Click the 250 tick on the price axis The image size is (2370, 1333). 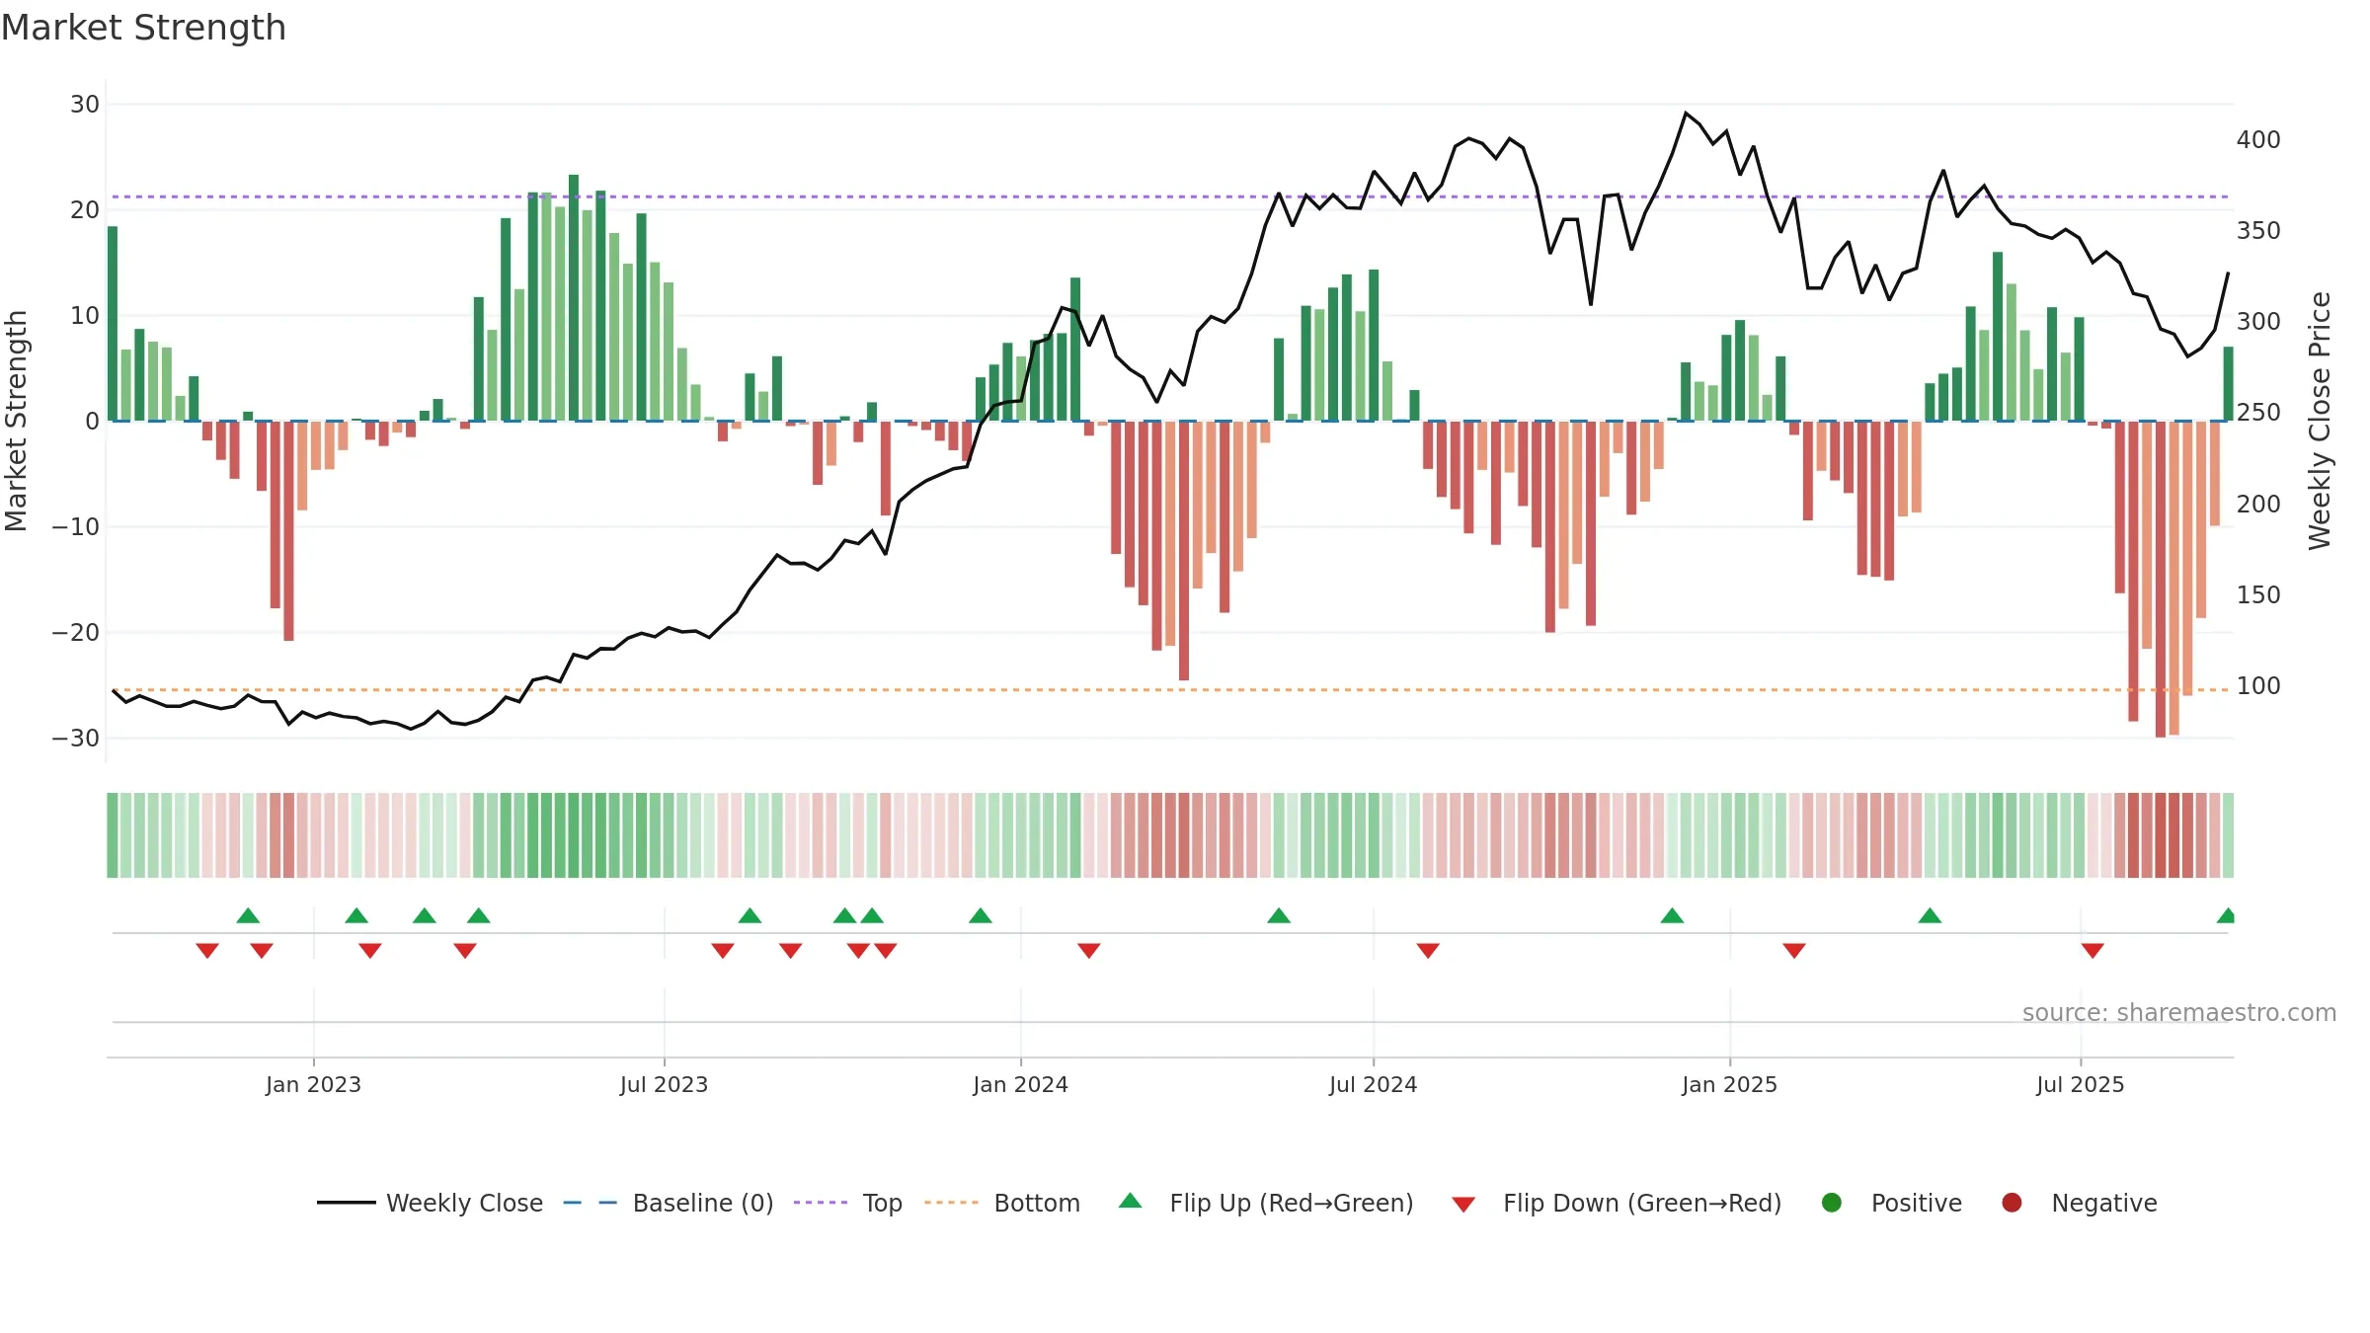coord(2258,412)
